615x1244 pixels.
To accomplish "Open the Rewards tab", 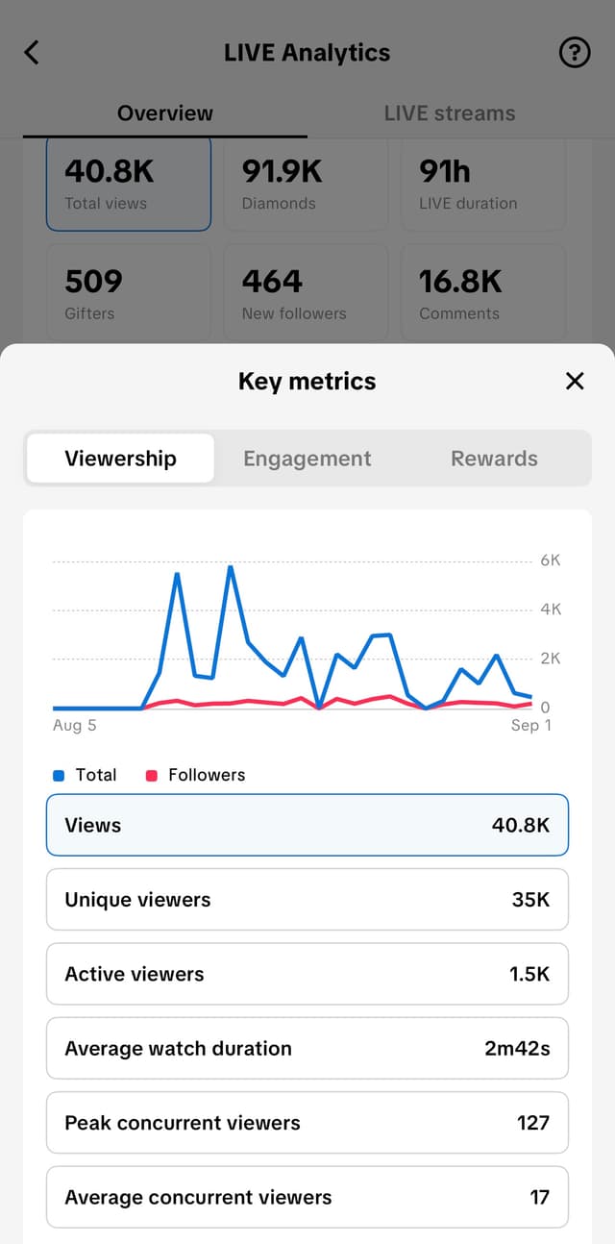I will [x=494, y=459].
